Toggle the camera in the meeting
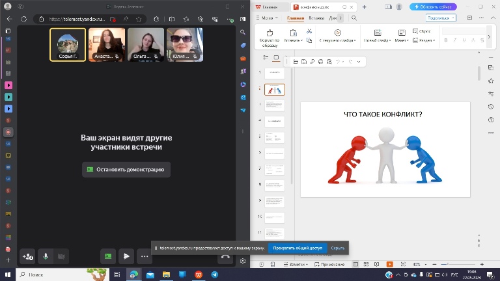This screenshot has height=281, width=500. click(x=62, y=256)
